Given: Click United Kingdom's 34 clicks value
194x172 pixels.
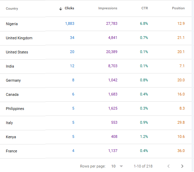Looking at the screenshot, I should click(x=72, y=38).
